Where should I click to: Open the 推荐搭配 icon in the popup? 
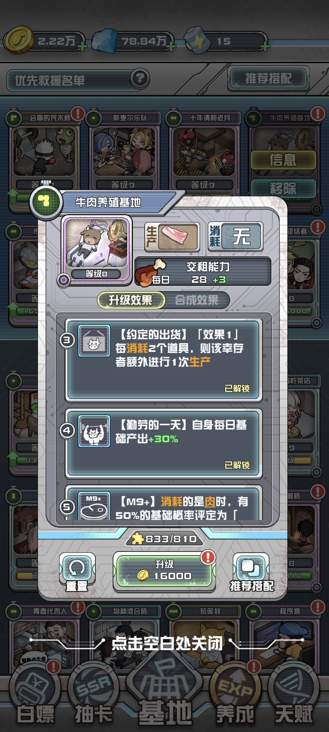click(251, 572)
